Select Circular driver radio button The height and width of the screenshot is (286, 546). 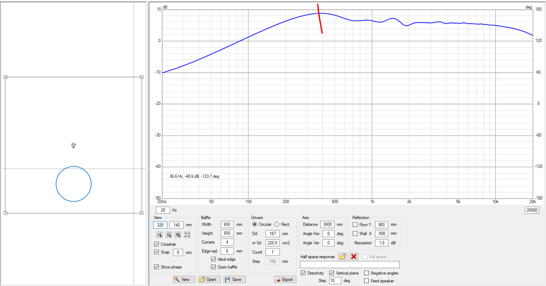(255, 225)
